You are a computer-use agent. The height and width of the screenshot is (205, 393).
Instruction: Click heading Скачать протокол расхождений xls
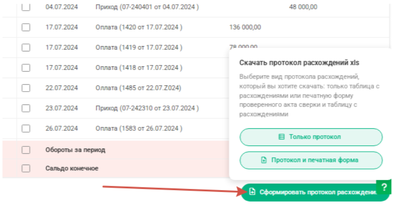click(x=299, y=63)
